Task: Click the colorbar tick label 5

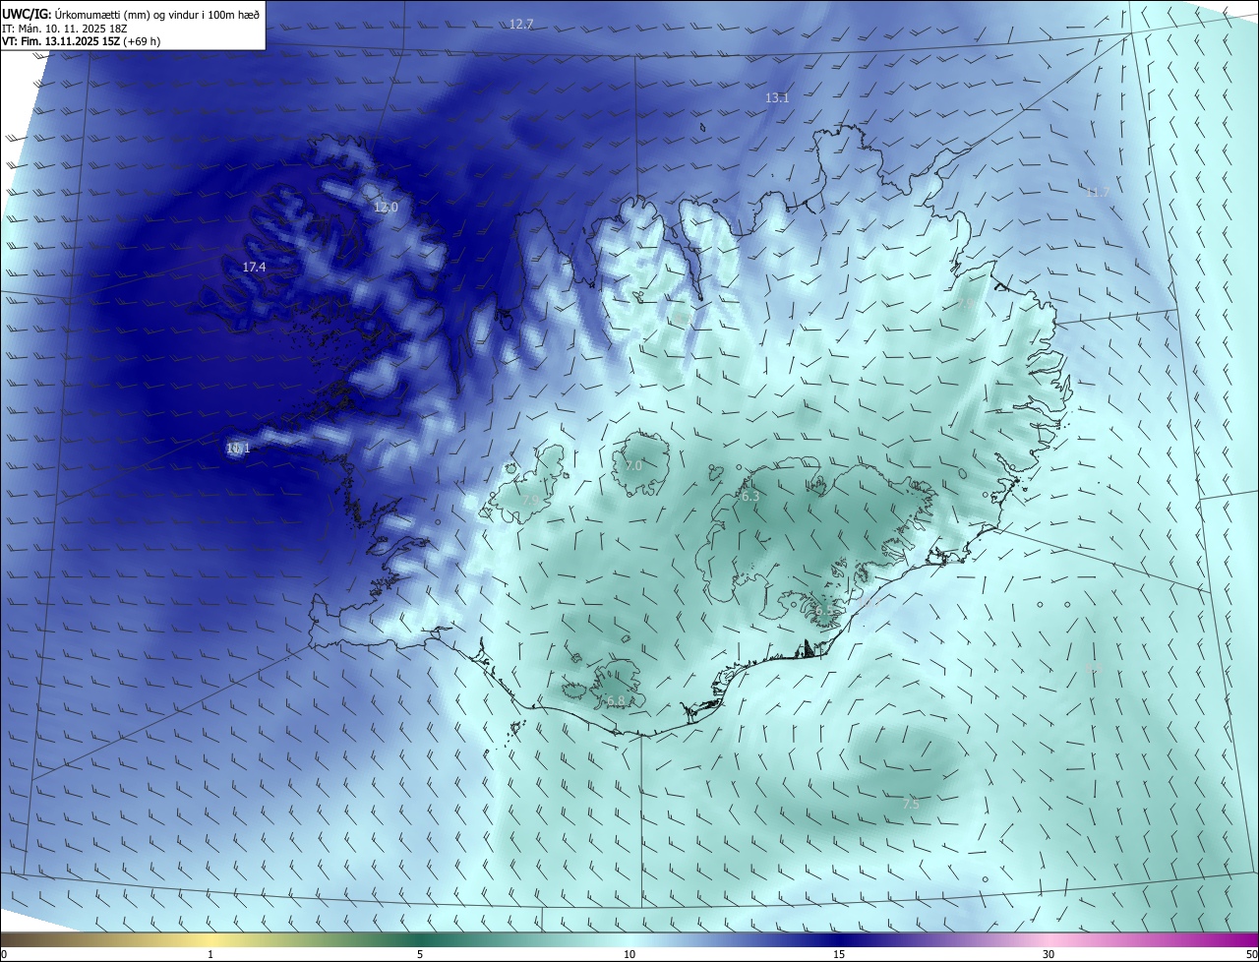Action: [x=420, y=954]
